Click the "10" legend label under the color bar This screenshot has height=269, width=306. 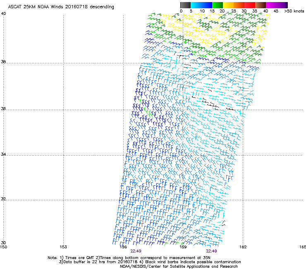coord(202,11)
